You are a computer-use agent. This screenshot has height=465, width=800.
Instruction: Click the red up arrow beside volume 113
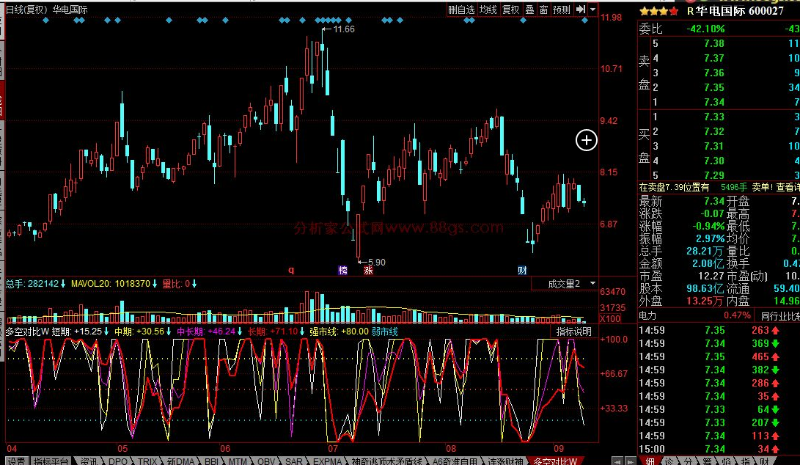pos(776,436)
